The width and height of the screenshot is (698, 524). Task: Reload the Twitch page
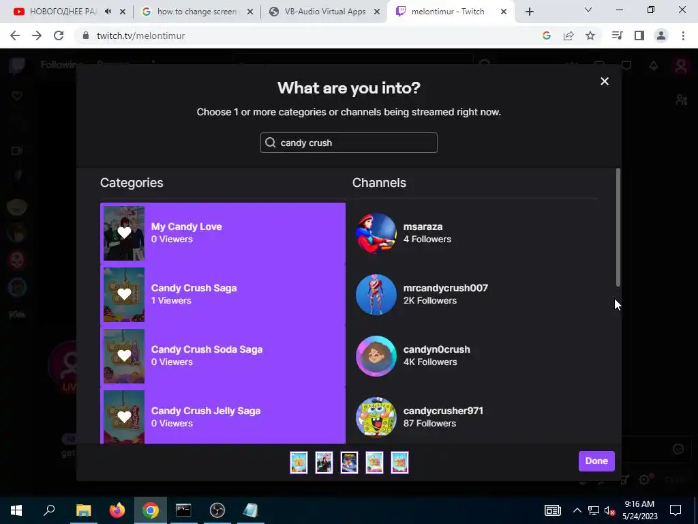coord(59,35)
